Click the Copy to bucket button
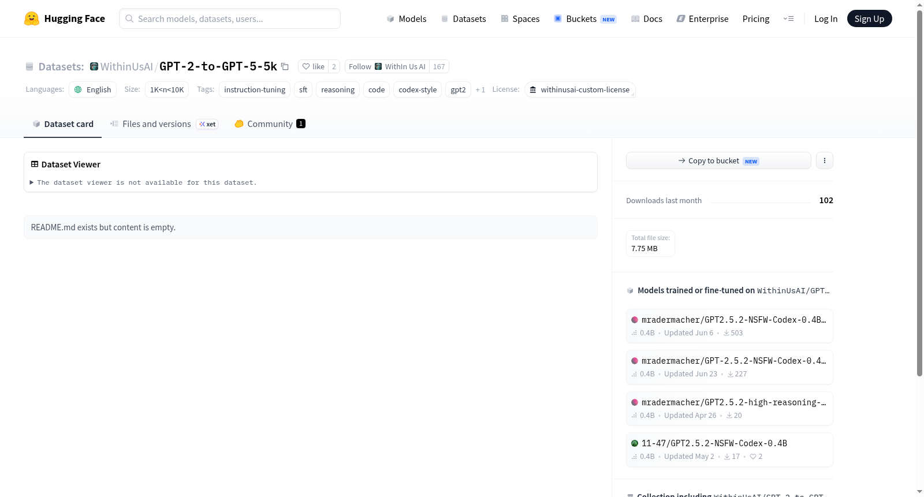This screenshot has height=497, width=924. 718,160
